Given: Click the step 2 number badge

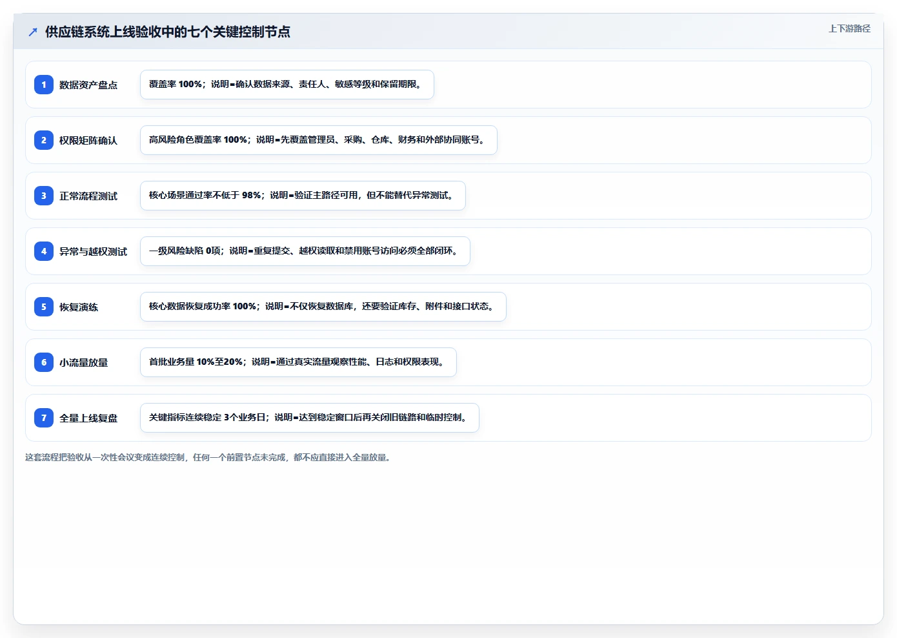Looking at the screenshot, I should (x=44, y=140).
